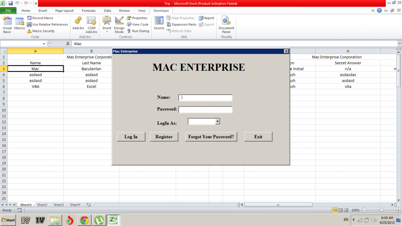Open the LogIn As combo box

pyautogui.click(x=217, y=121)
